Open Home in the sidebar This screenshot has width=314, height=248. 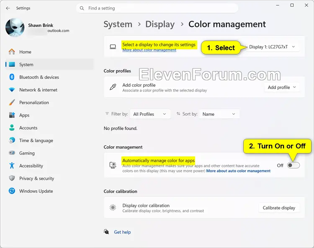(x=49, y=52)
